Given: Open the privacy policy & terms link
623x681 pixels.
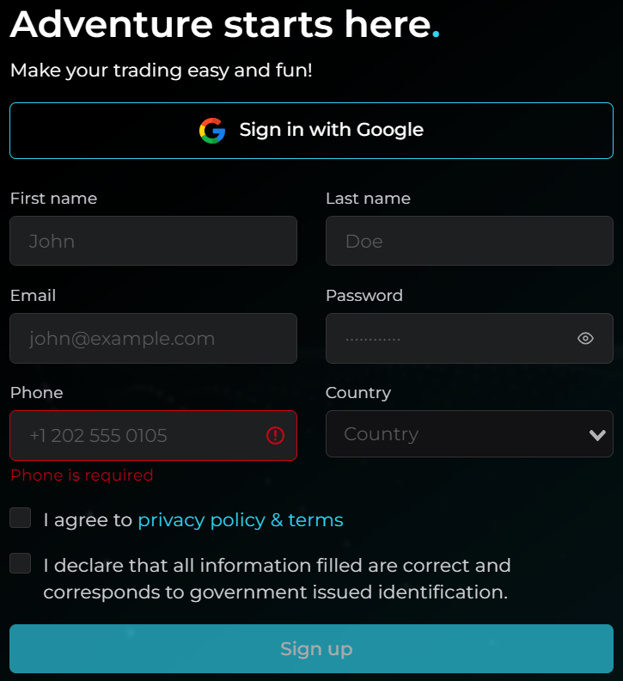Looking at the screenshot, I should (x=241, y=520).
